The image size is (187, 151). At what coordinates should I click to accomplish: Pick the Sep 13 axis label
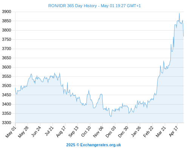pos(73,131)
